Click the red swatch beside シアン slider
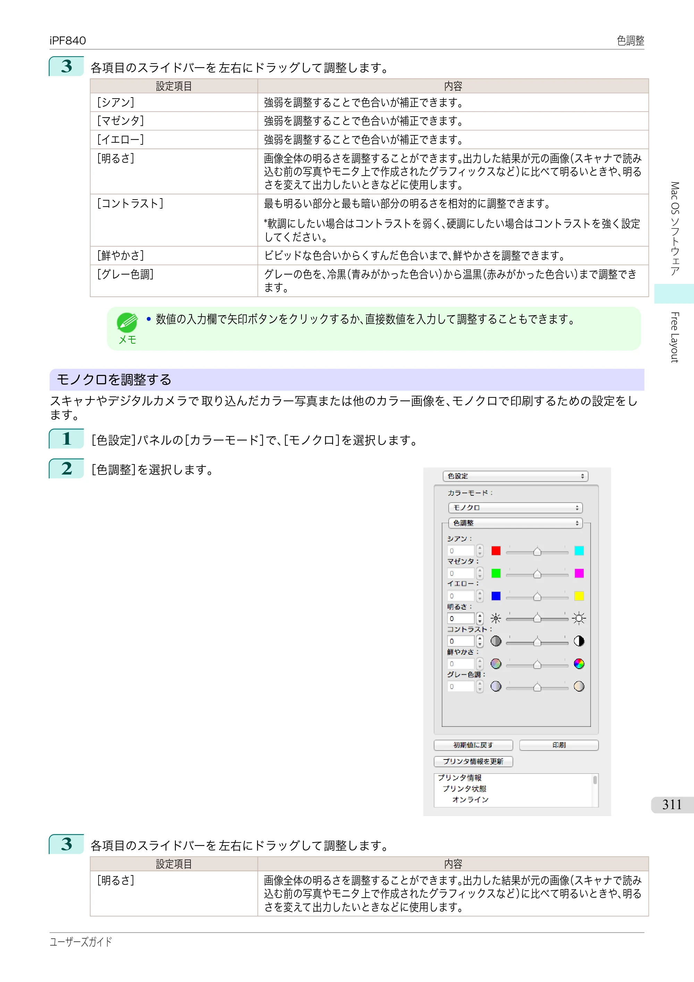Screen dimensions: 694x982 (x=496, y=551)
